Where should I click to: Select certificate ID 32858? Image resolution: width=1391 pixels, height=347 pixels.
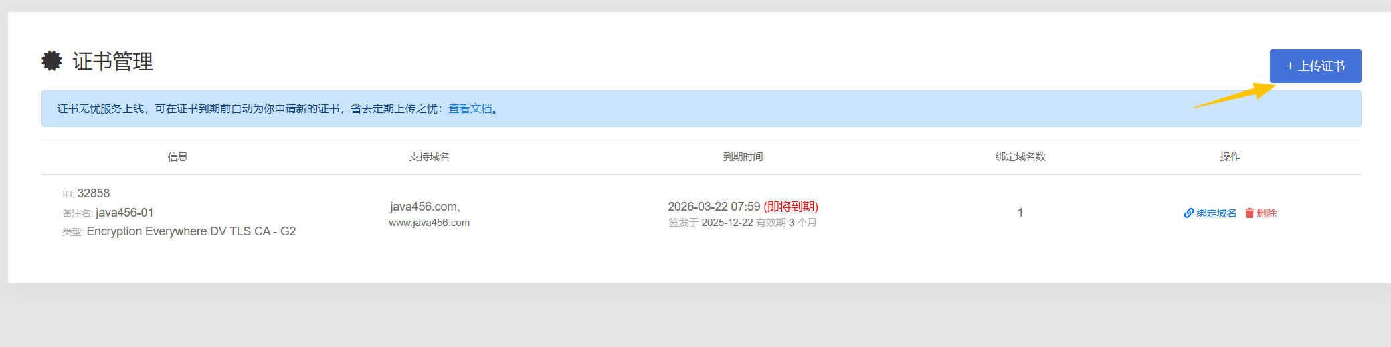pyautogui.click(x=93, y=193)
